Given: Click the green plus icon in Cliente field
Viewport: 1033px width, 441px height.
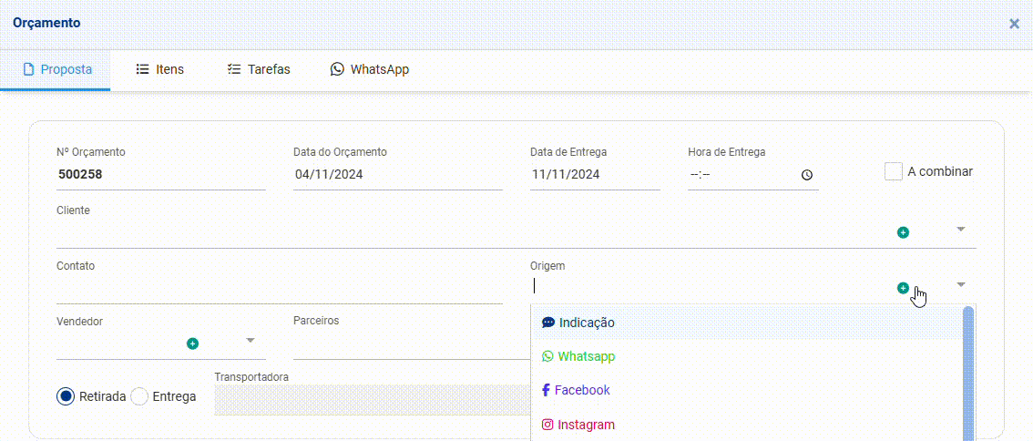Looking at the screenshot, I should coord(903,232).
